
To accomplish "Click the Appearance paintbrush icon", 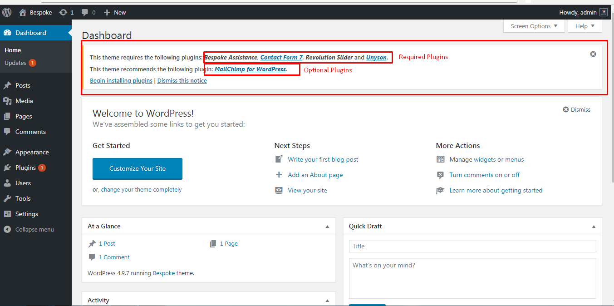I will [7, 152].
